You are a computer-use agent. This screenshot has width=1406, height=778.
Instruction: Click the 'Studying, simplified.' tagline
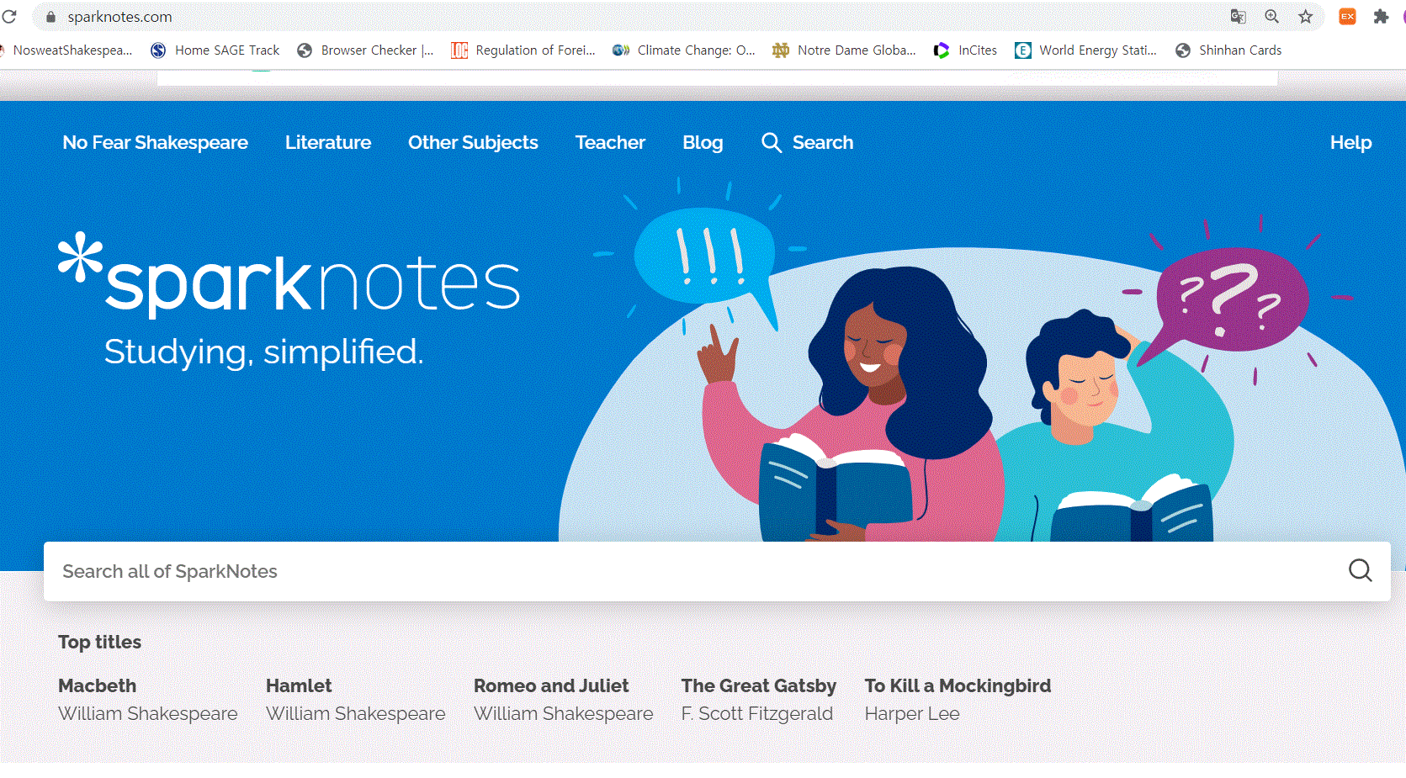click(263, 352)
